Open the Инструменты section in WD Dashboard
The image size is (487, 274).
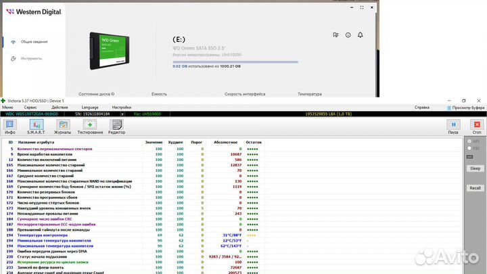click(31, 58)
